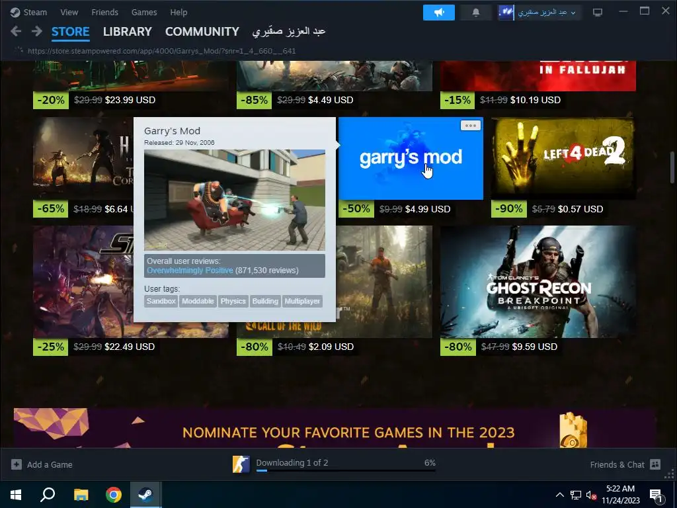The width and height of the screenshot is (677, 508).
Task: Click the profile avatar image
Action: pyautogui.click(x=506, y=13)
